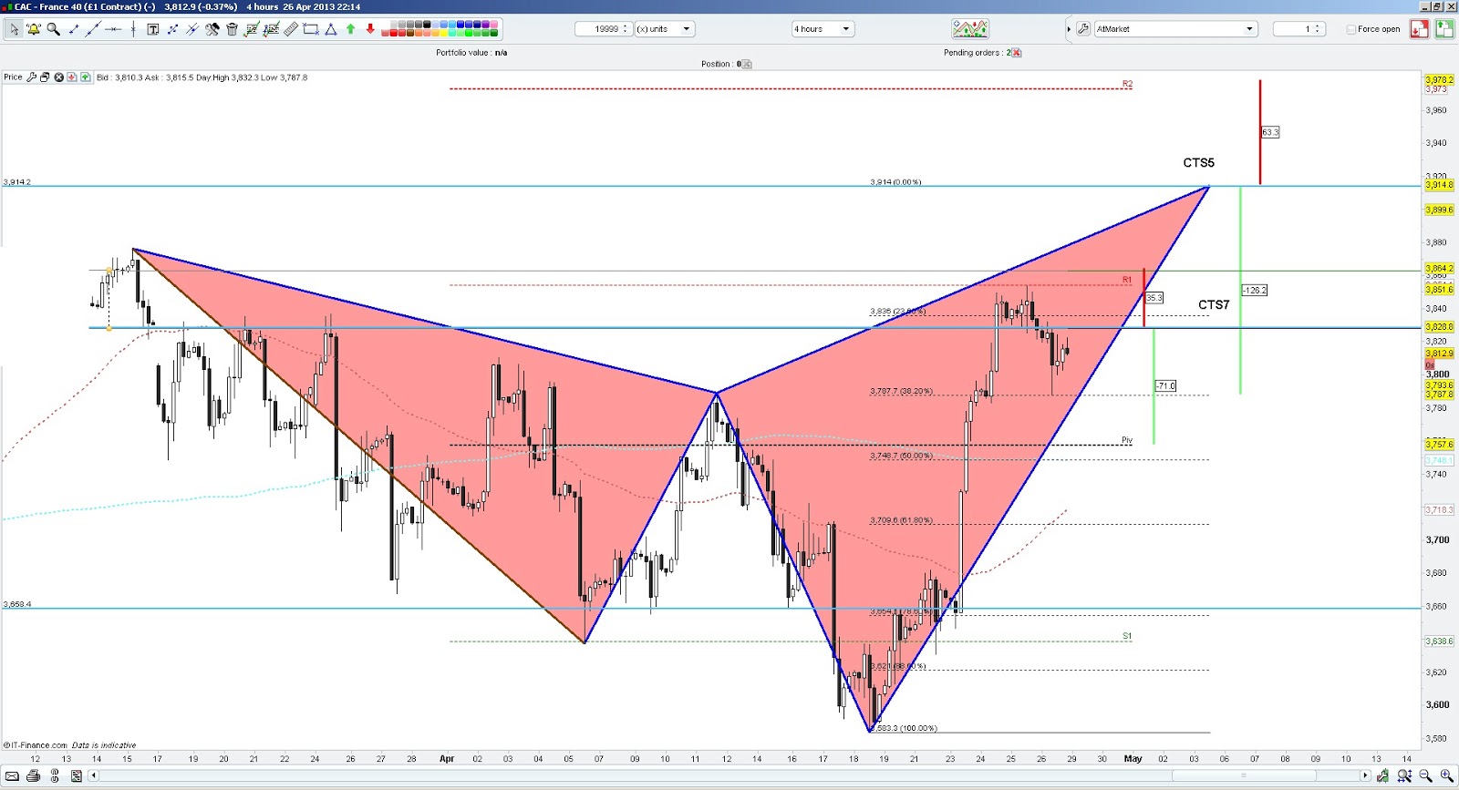Select the dashed blue line tool

172,29
